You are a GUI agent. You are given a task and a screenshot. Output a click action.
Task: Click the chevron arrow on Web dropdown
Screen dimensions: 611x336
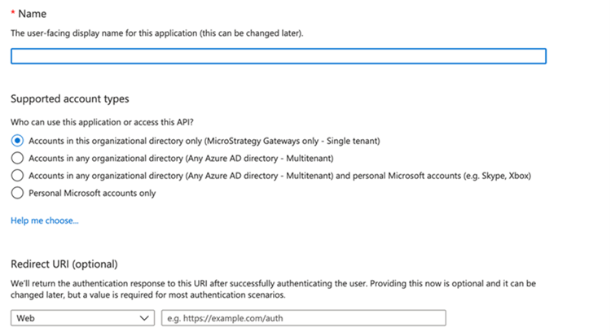[x=145, y=318]
